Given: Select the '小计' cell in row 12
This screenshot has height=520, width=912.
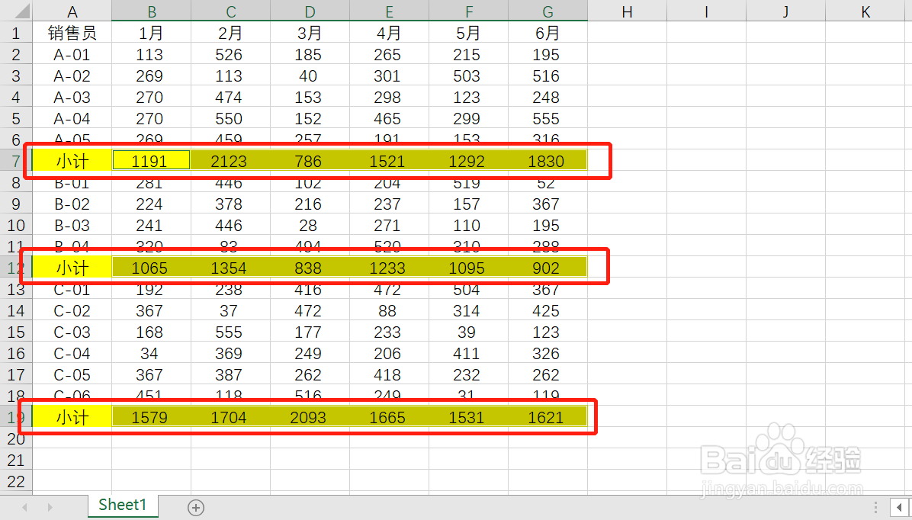Looking at the screenshot, I should [x=72, y=268].
